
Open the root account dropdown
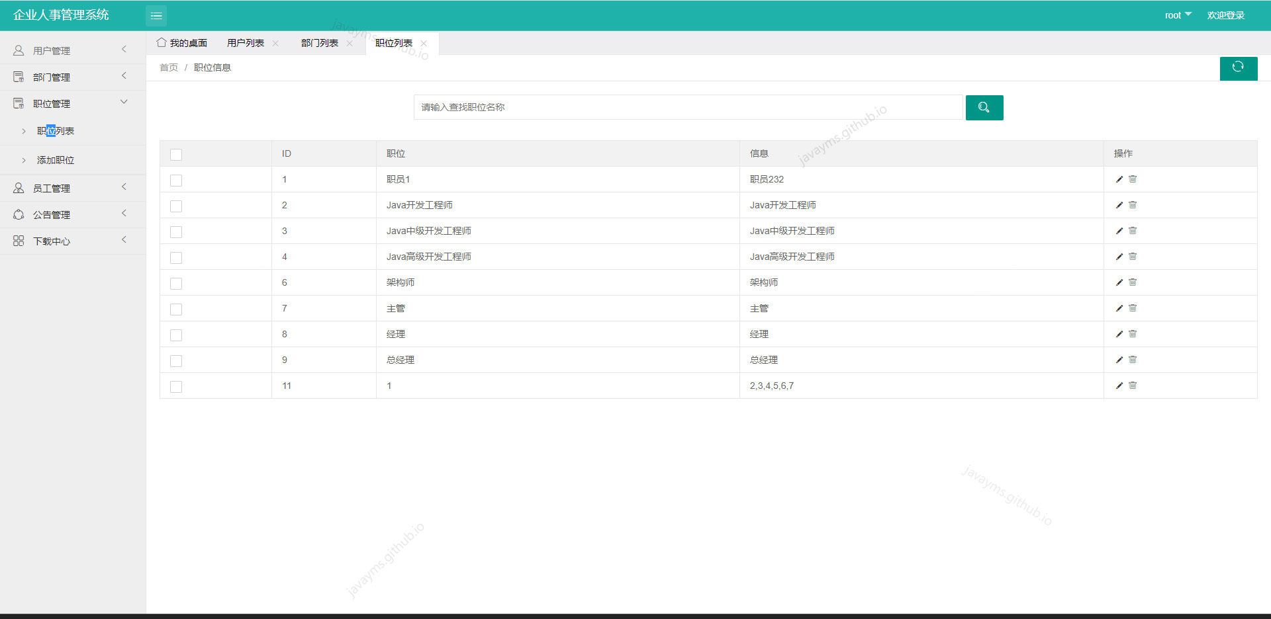[1178, 15]
